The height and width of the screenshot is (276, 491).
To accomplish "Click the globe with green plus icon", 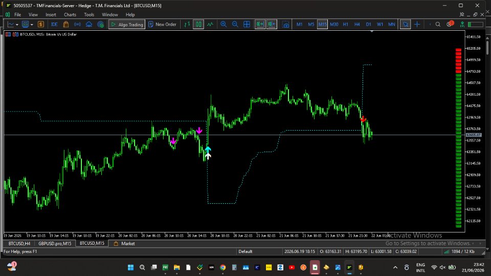I will point(101,24).
